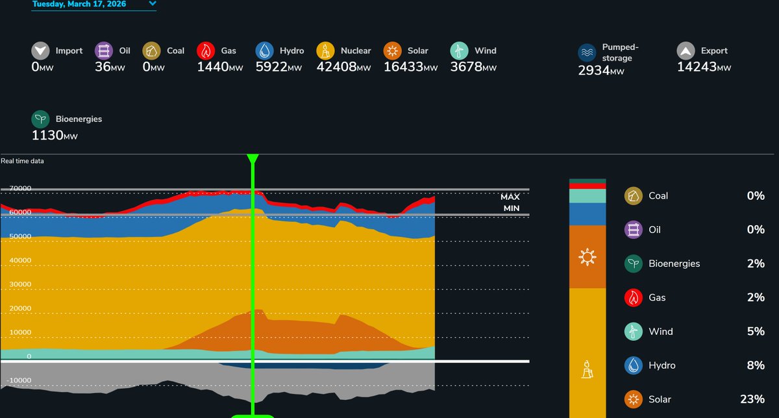Viewport: 779px width, 418px height.
Task: Click the Hydro droplet icon in the top row
Action: 265,51
